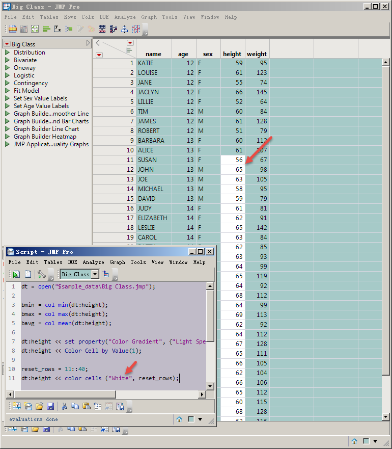Open the columns red triangle menu in table header
Viewport: 392px width, 449px height.
[130, 43]
